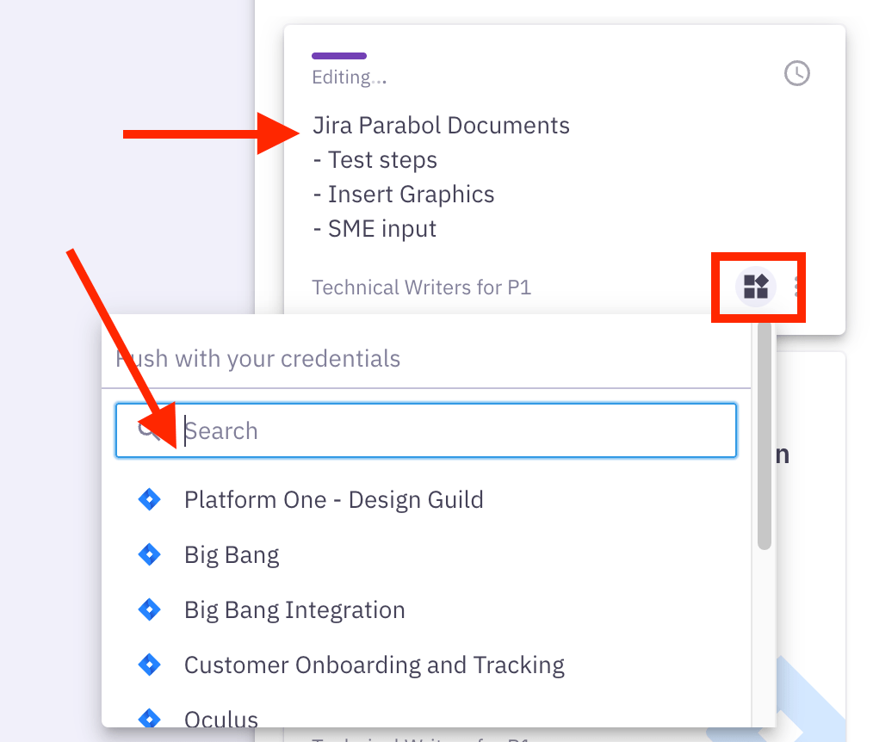Select Customer Onboarding and Tracking

click(374, 665)
